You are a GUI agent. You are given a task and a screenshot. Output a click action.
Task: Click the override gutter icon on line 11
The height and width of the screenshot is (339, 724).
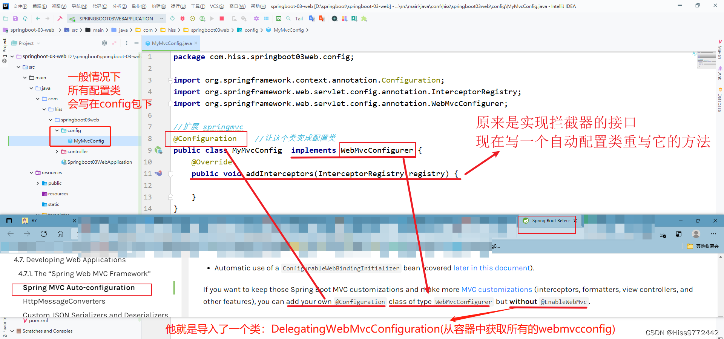[158, 173]
